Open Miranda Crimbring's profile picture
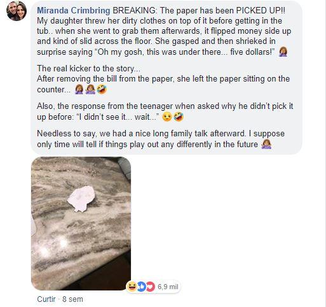The image size is (326, 307). tap(17, 11)
